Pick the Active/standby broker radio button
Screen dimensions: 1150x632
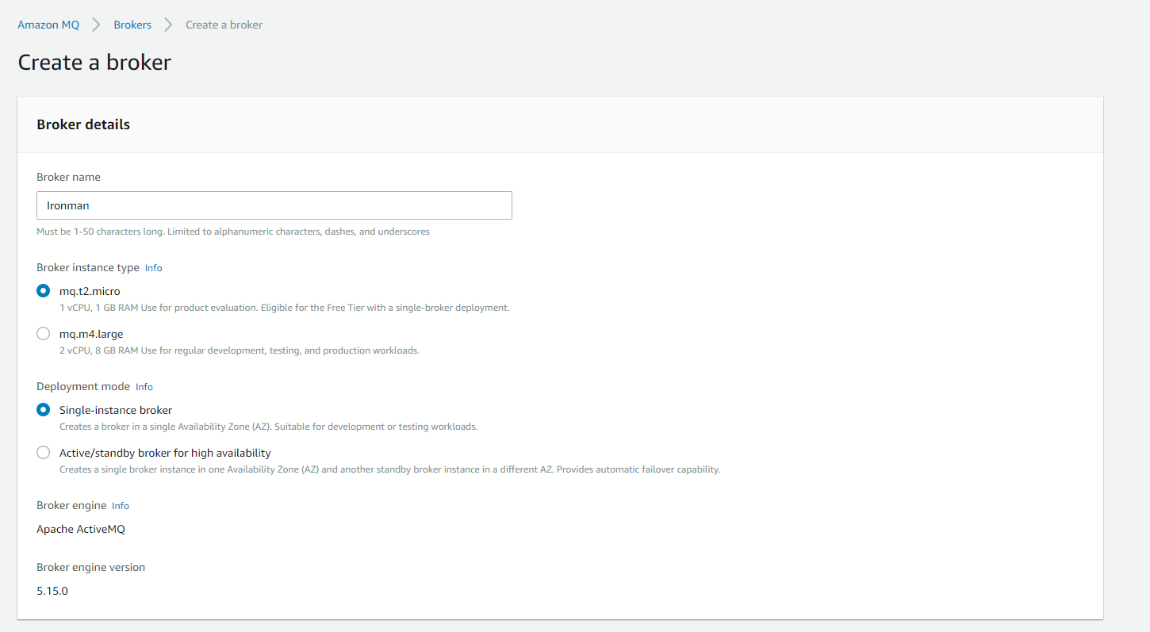pos(44,453)
